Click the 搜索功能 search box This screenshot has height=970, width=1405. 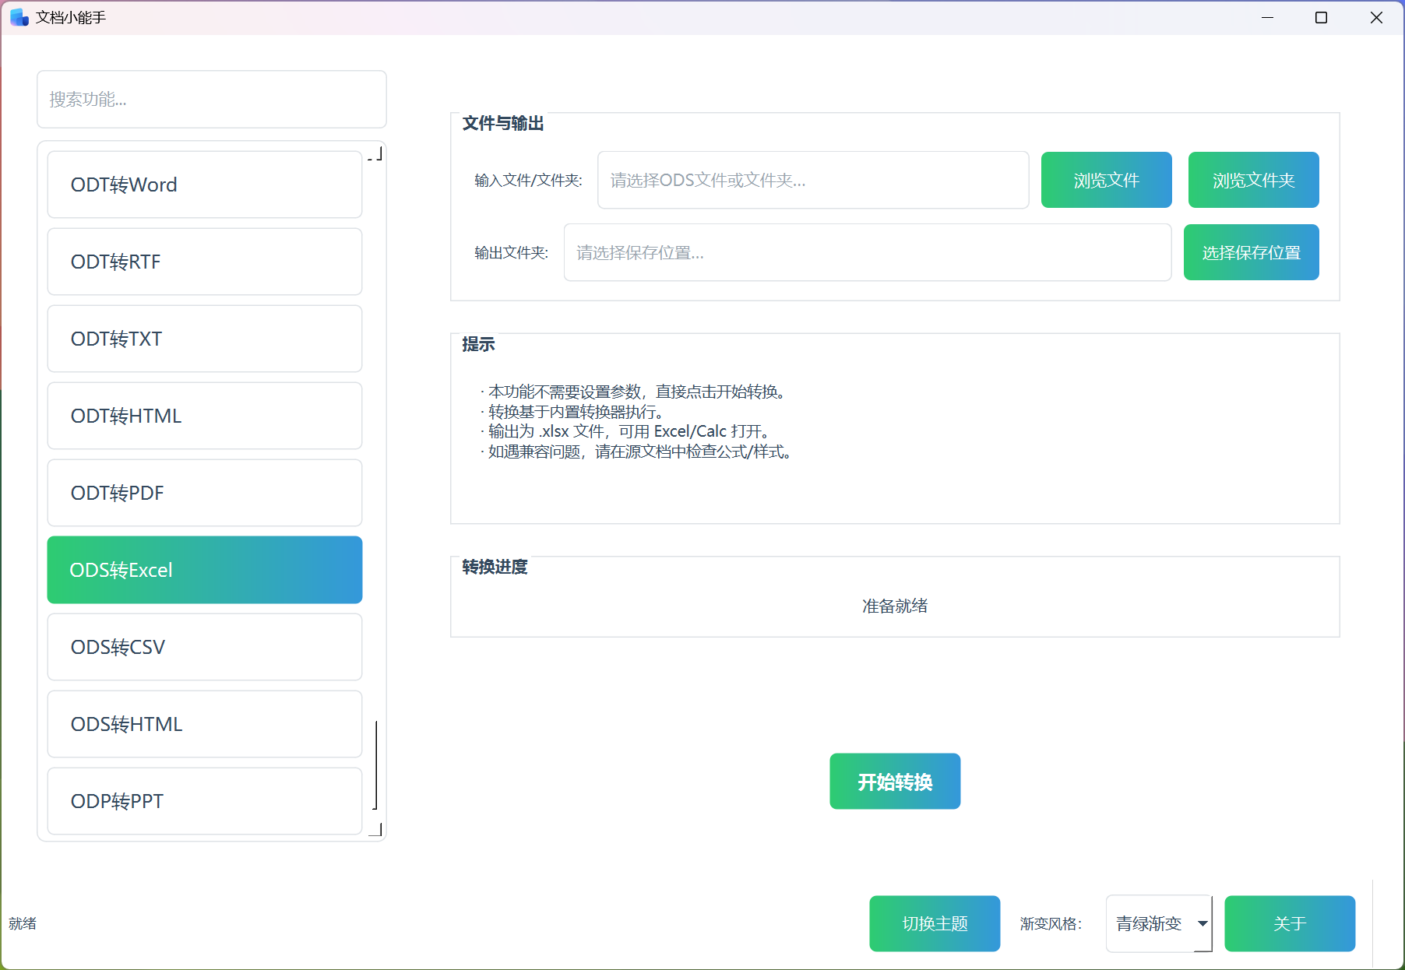(211, 100)
